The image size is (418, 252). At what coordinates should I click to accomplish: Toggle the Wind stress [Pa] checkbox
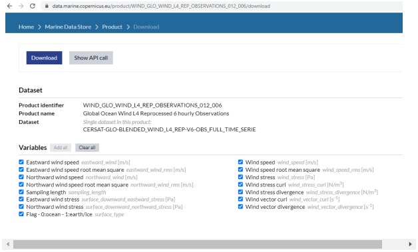click(240, 177)
